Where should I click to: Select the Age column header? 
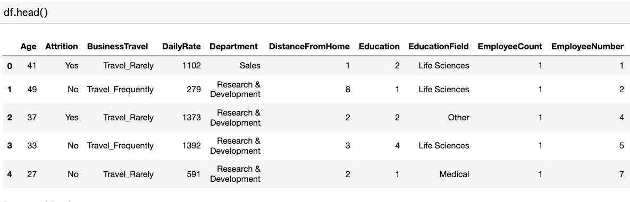pos(29,47)
